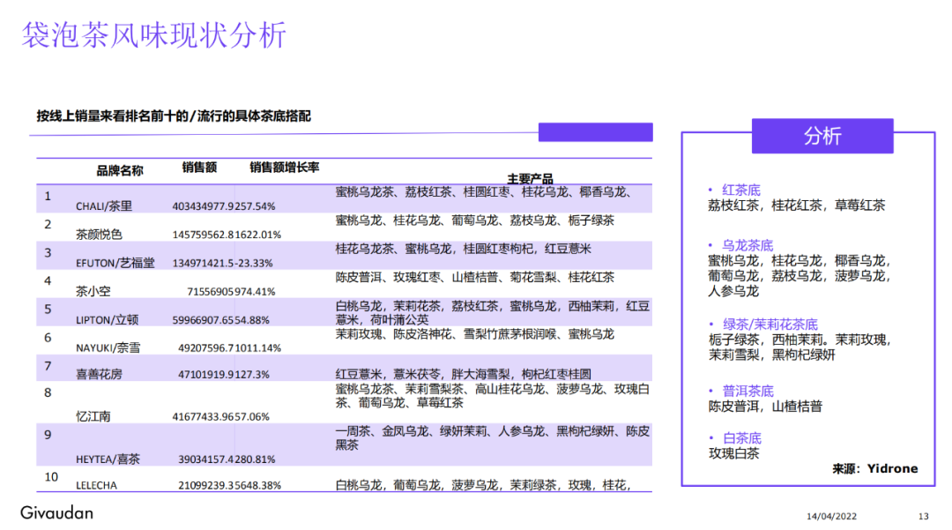This screenshot has width=952, height=530.
Task: Select the purple 分析 header banner
Action: point(822,135)
